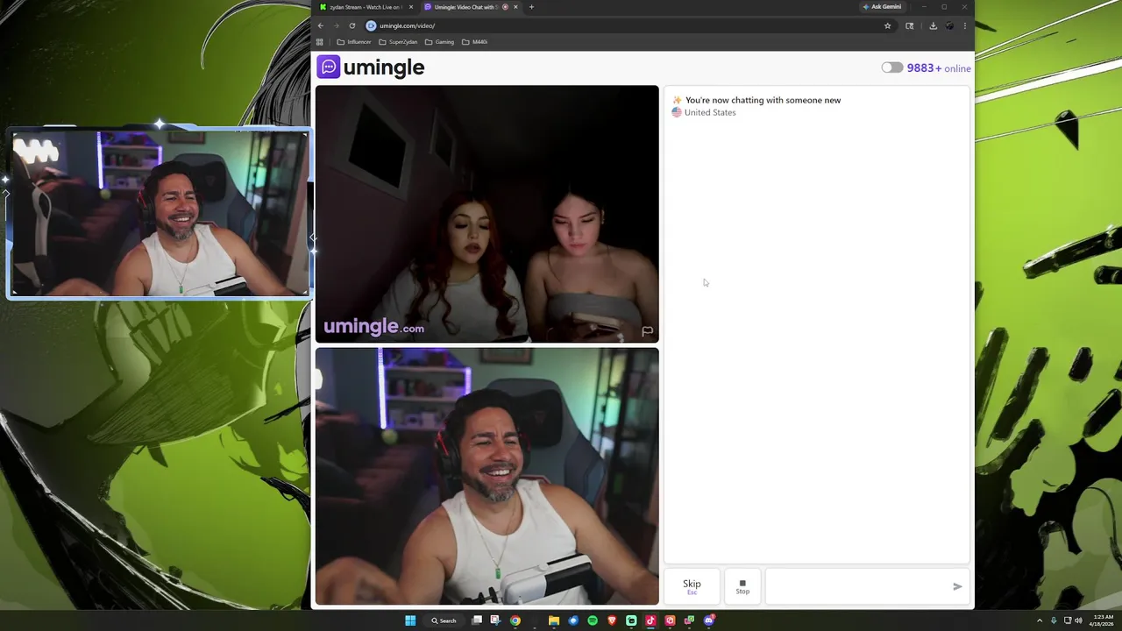Click the United States country text in the chat
The image size is (1122, 631).
click(x=710, y=112)
